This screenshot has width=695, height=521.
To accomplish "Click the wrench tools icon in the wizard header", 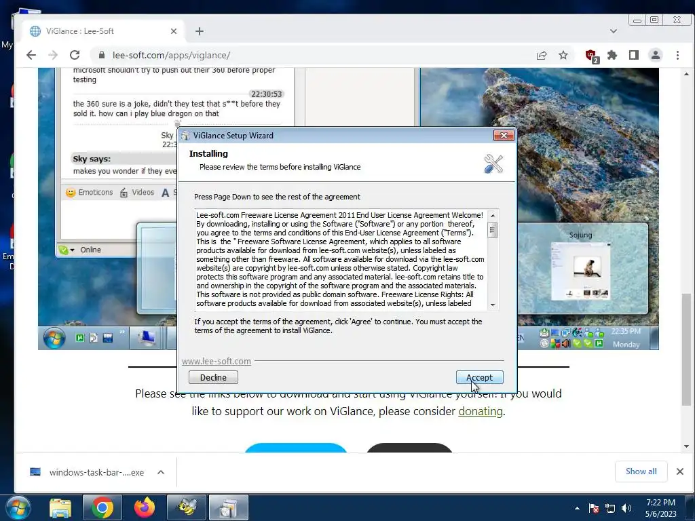I will click(x=493, y=164).
